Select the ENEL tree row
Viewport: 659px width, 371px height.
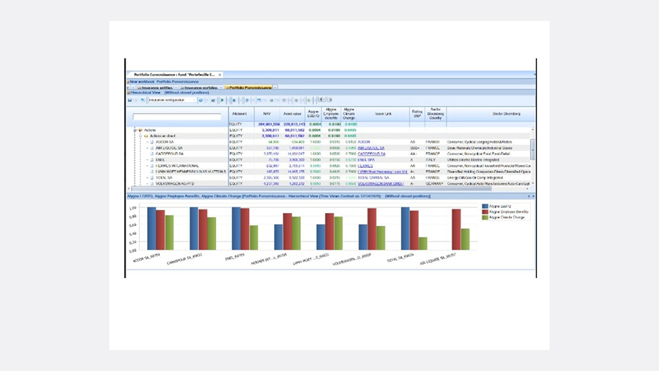[x=160, y=160]
